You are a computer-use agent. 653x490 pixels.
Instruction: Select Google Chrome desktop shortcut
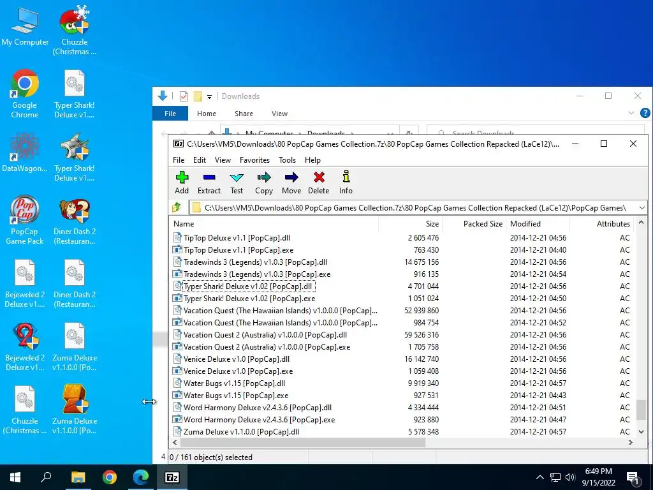pos(25,94)
